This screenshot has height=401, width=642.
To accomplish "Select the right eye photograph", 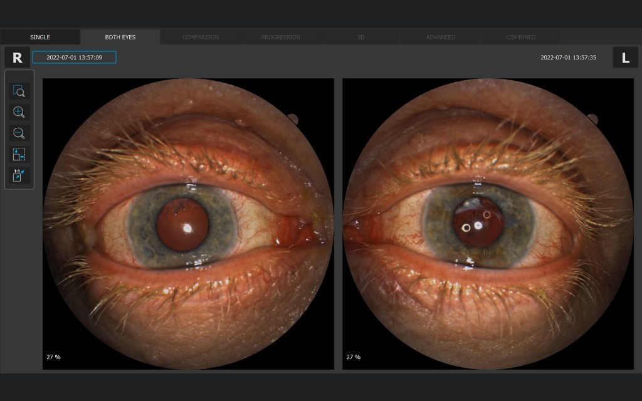I will (188, 224).
